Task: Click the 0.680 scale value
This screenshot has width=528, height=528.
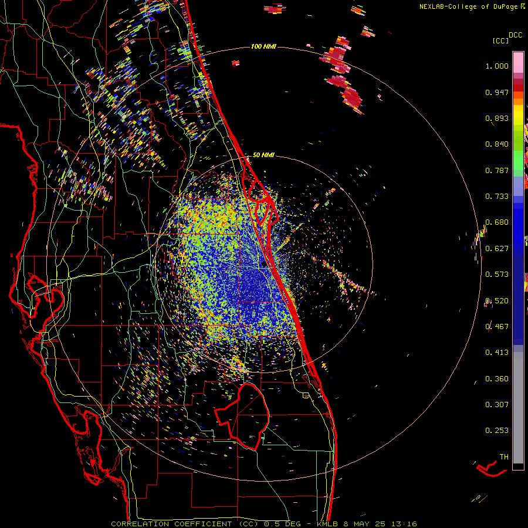Action: [497, 222]
